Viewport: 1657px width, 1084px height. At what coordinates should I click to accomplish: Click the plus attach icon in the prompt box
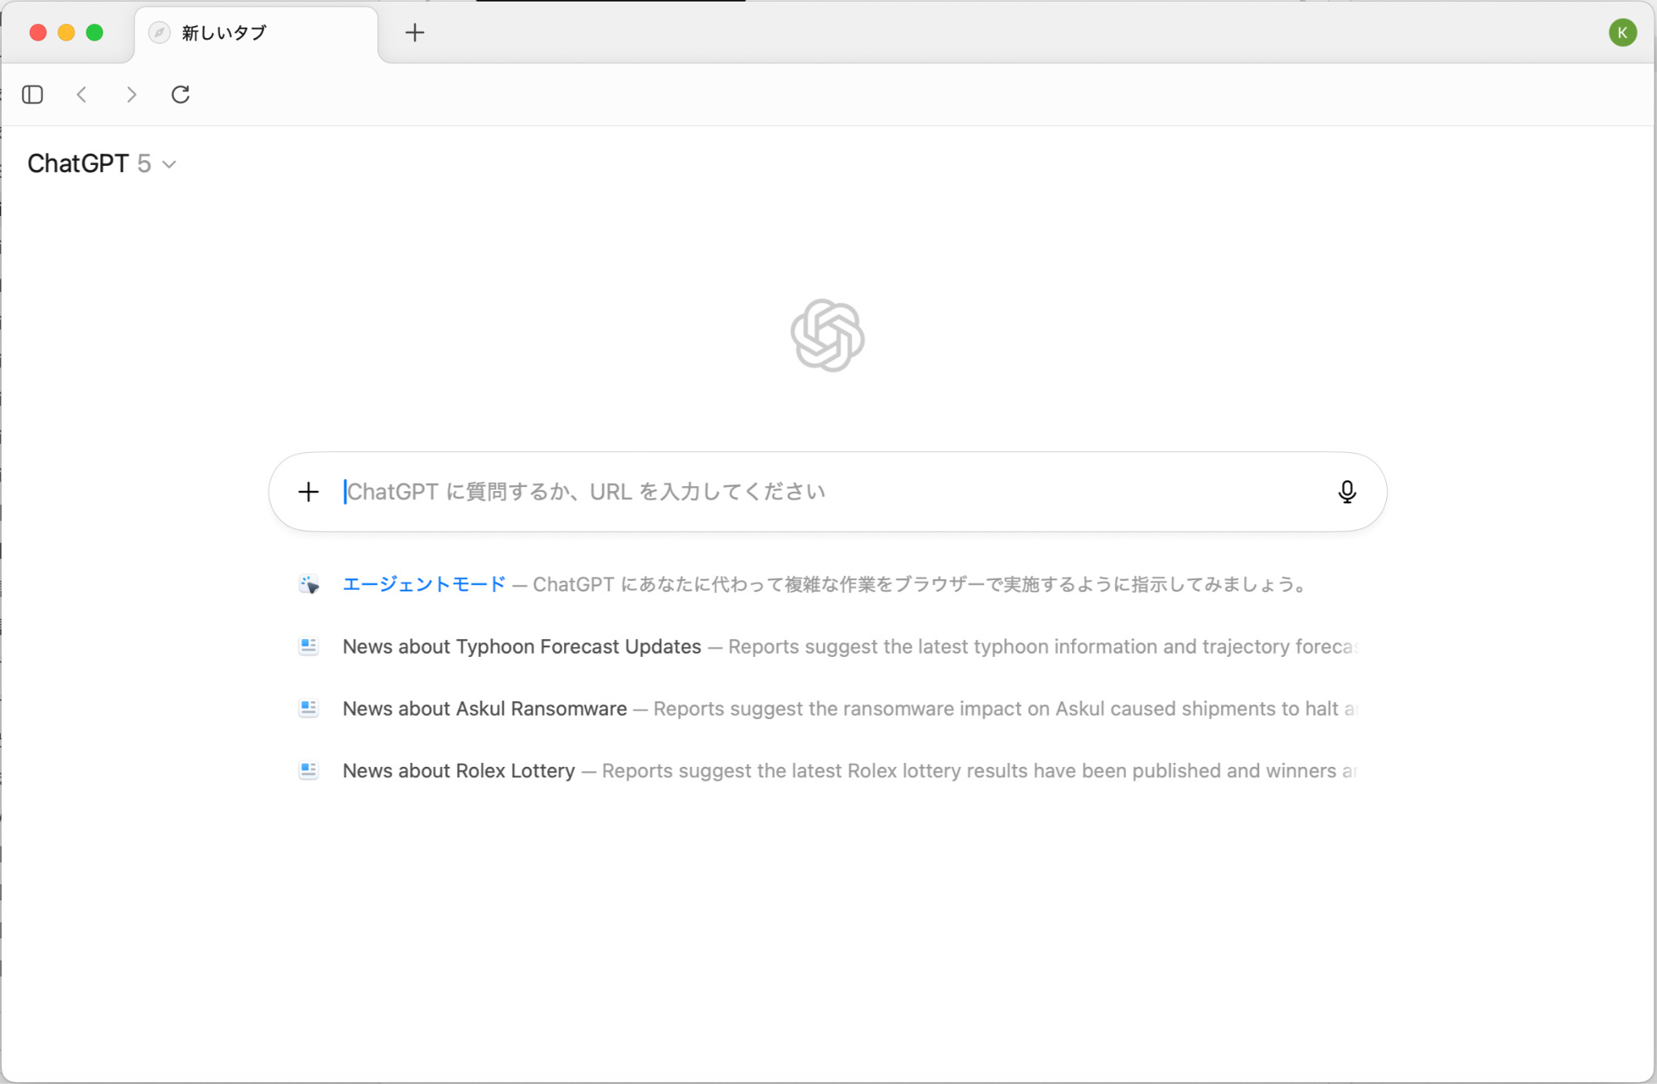[x=308, y=492]
